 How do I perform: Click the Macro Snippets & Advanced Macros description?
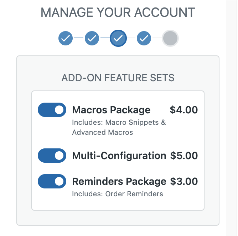tap(119, 127)
